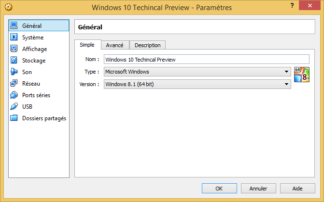
Task: Click the Affichage display icon
Action: click(x=14, y=49)
